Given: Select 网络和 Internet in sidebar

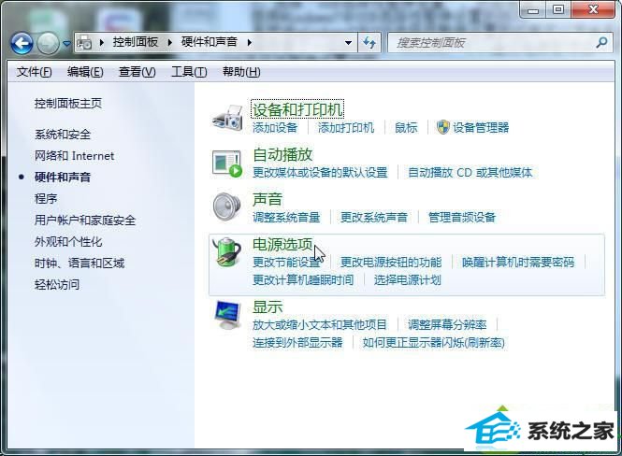Looking at the screenshot, I should point(74,156).
